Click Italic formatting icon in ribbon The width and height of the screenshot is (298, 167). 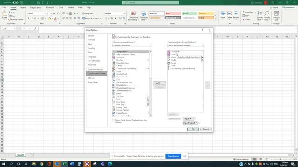32,19
